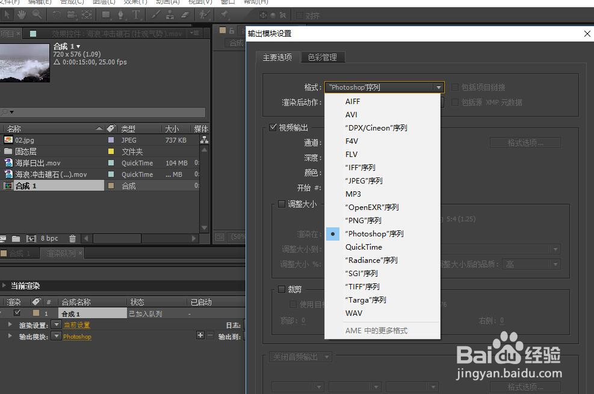Add an output module with plus icon
This screenshot has height=394, width=594.
pyautogui.click(x=200, y=335)
